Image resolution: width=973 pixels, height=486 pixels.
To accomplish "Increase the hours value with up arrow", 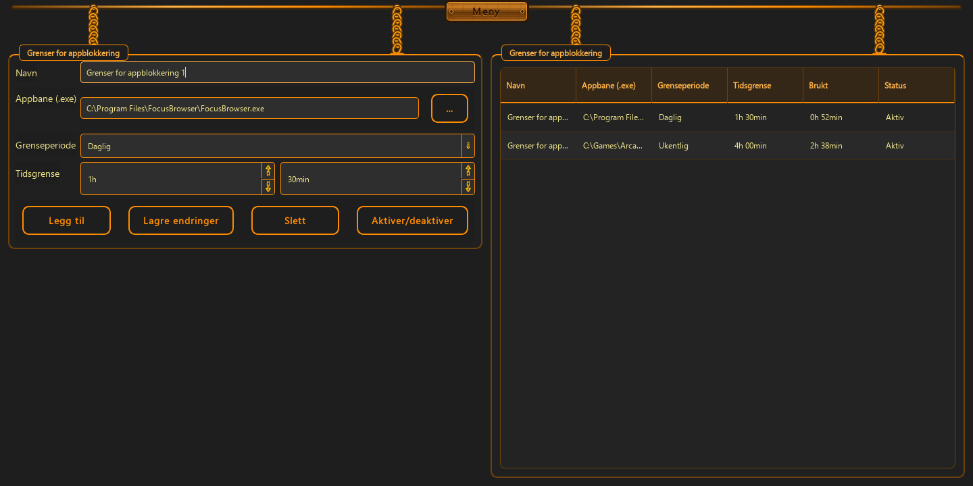I will click(268, 170).
